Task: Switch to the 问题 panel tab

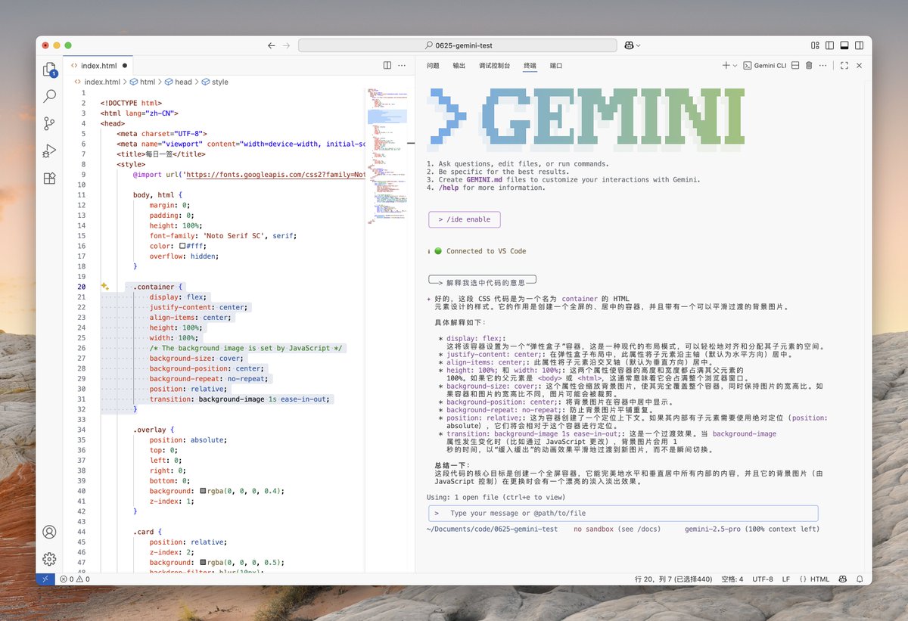Action: (433, 66)
